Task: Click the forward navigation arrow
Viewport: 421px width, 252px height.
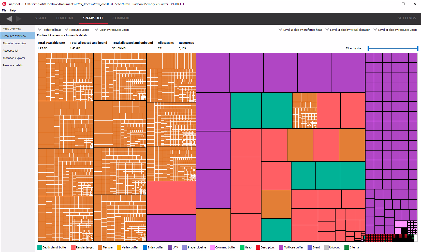Action: point(19,19)
